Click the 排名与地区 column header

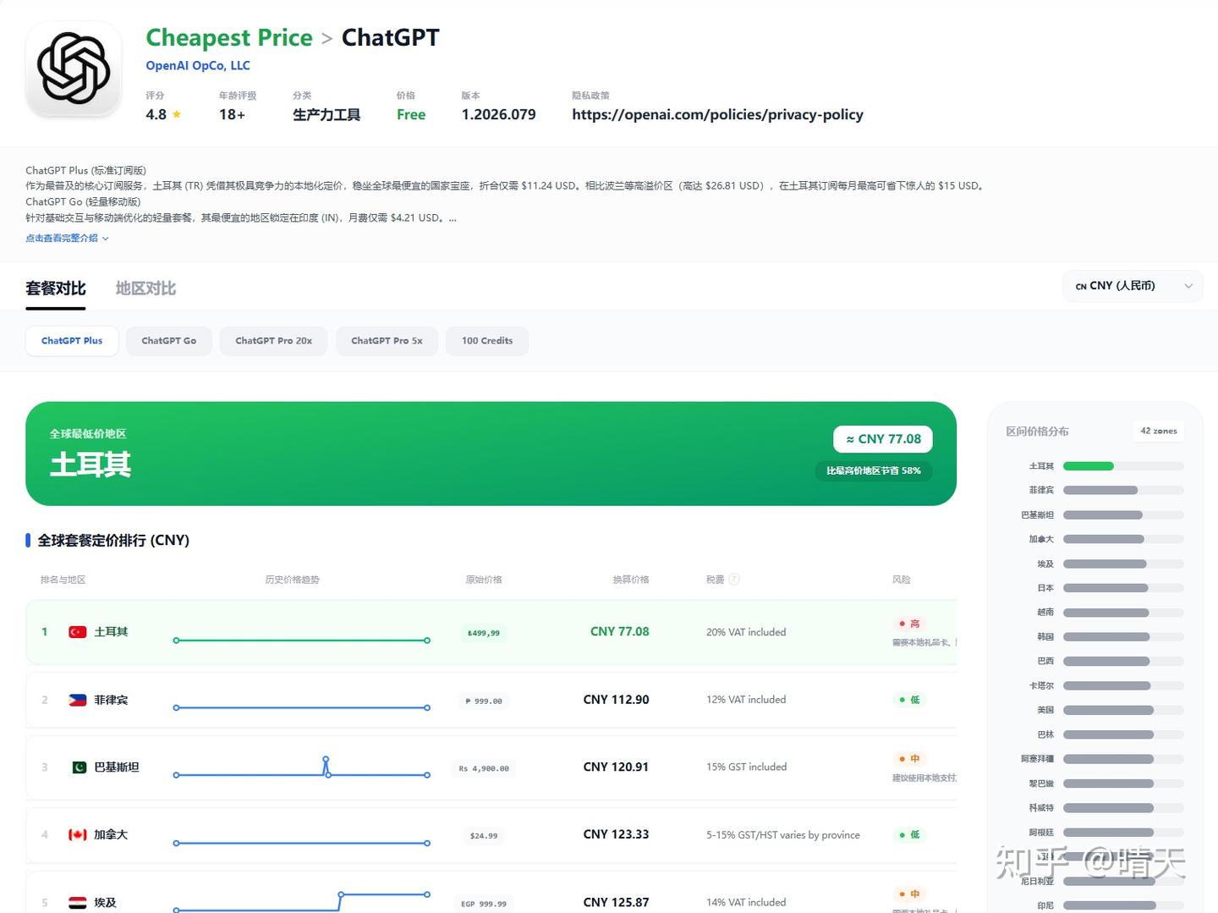(x=63, y=580)
